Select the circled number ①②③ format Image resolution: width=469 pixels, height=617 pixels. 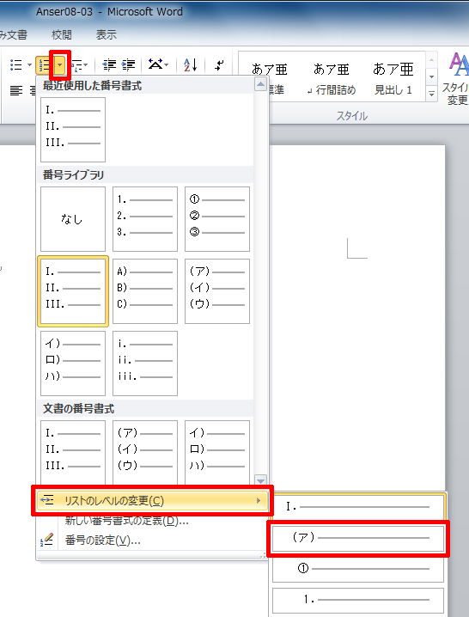(217, 219)
